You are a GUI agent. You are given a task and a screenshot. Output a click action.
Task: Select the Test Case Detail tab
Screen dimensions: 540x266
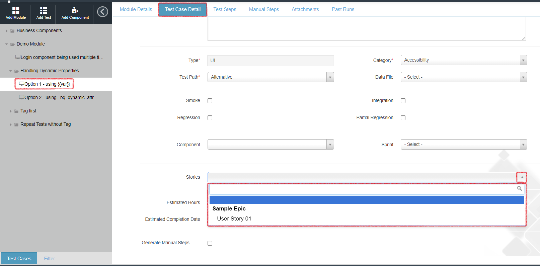pos(183,9)
